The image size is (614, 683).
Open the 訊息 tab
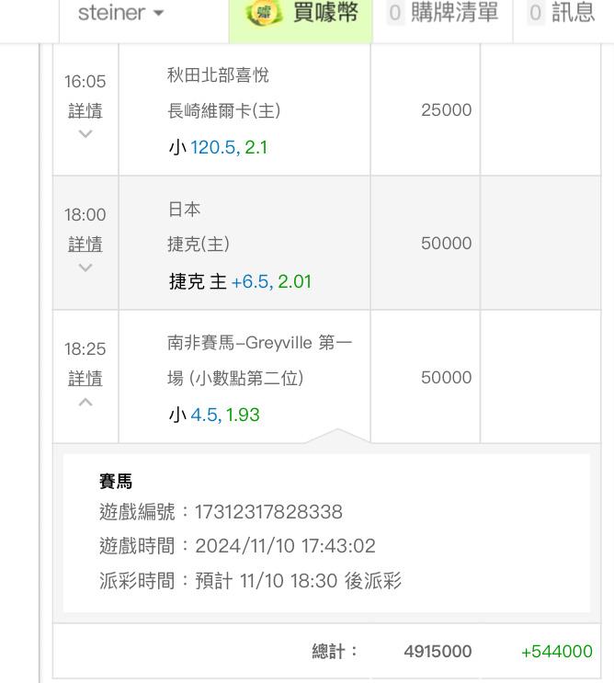573,14
